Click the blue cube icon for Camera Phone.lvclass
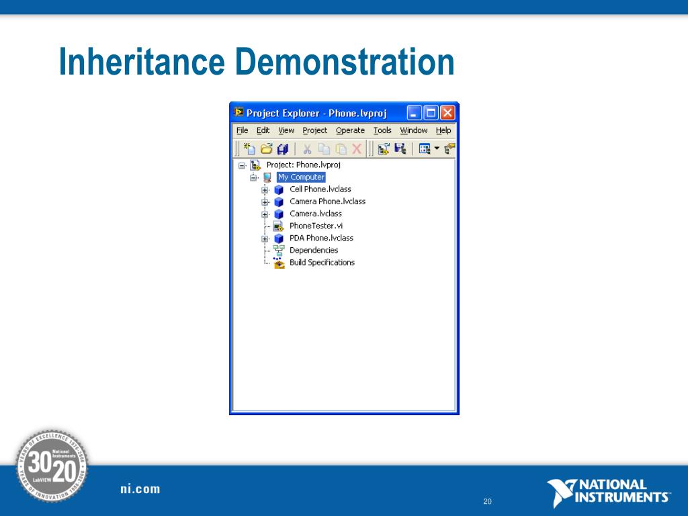 (279, 202)
